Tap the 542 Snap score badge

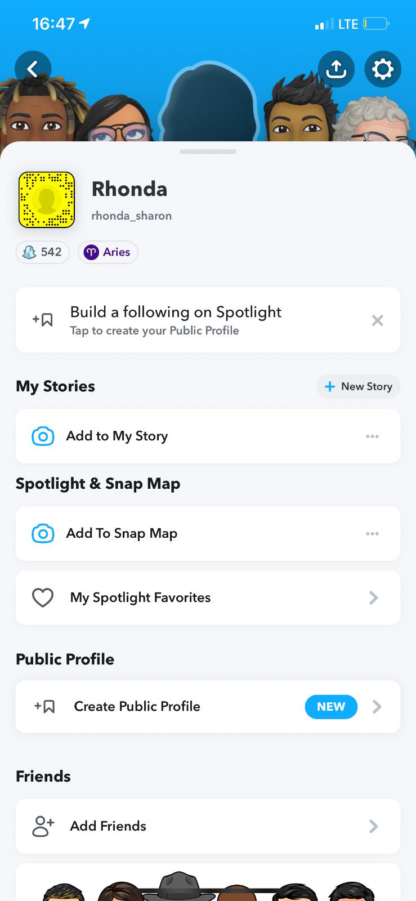43,252
